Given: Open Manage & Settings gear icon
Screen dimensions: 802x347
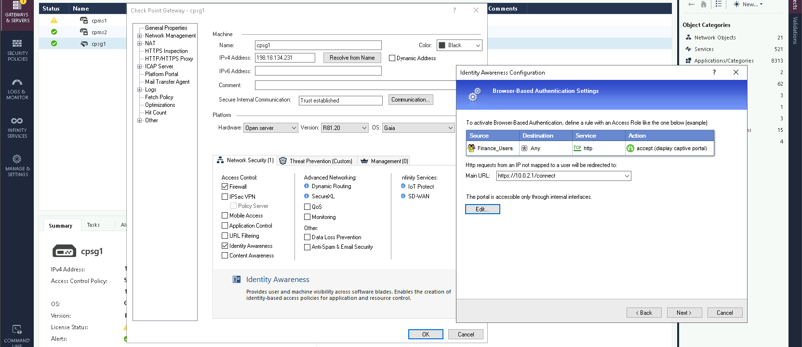Looking at the screenshot, I should point(17,159).
